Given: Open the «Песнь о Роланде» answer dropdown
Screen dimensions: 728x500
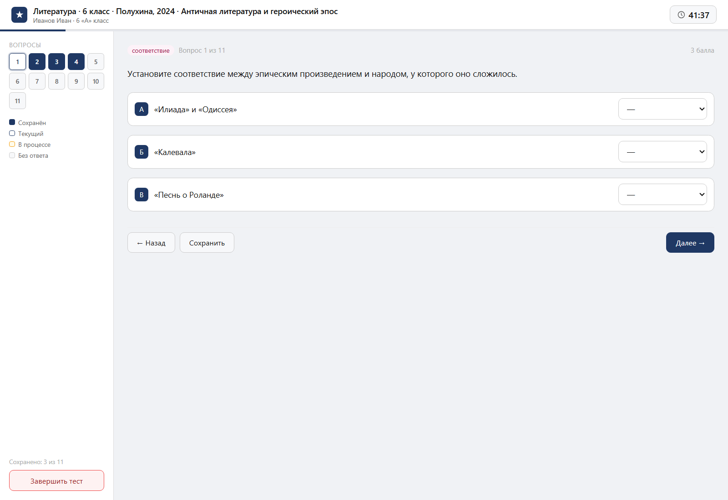Looking at the screenshot, I should [x=662, y=195].
